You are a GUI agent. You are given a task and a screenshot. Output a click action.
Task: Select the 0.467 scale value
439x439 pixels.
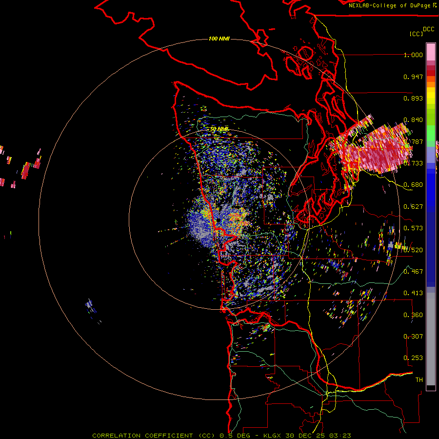413,271
